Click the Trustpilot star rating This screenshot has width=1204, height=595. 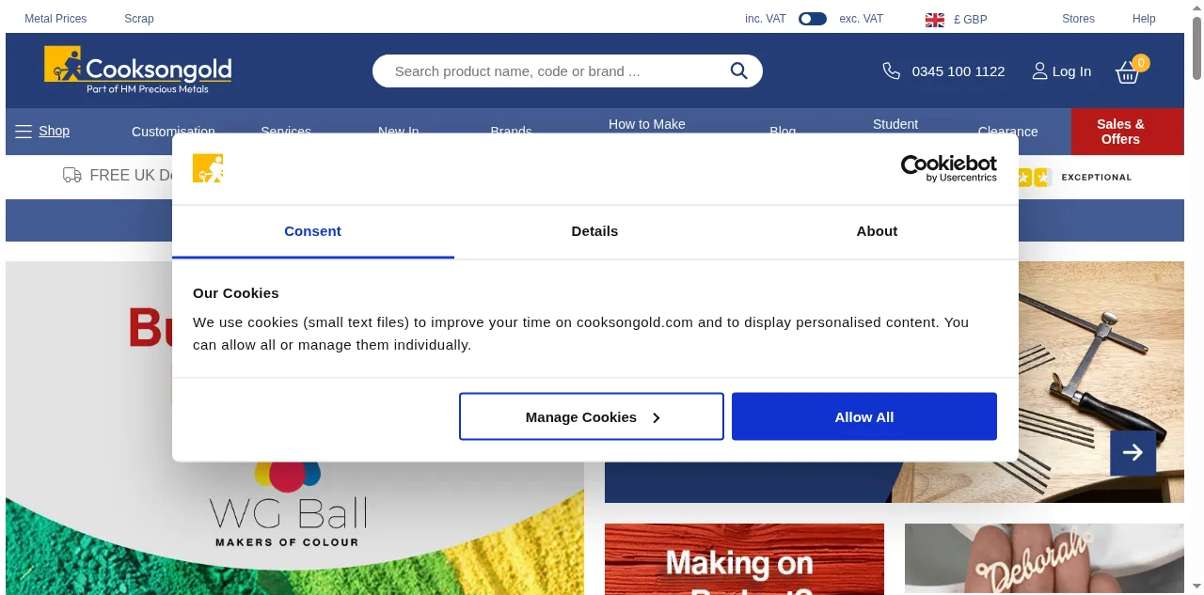point(1035,177)
